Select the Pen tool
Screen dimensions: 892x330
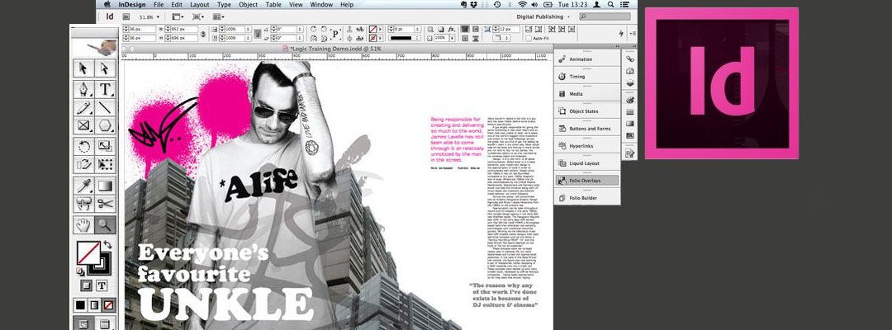[x=83, y=89]
